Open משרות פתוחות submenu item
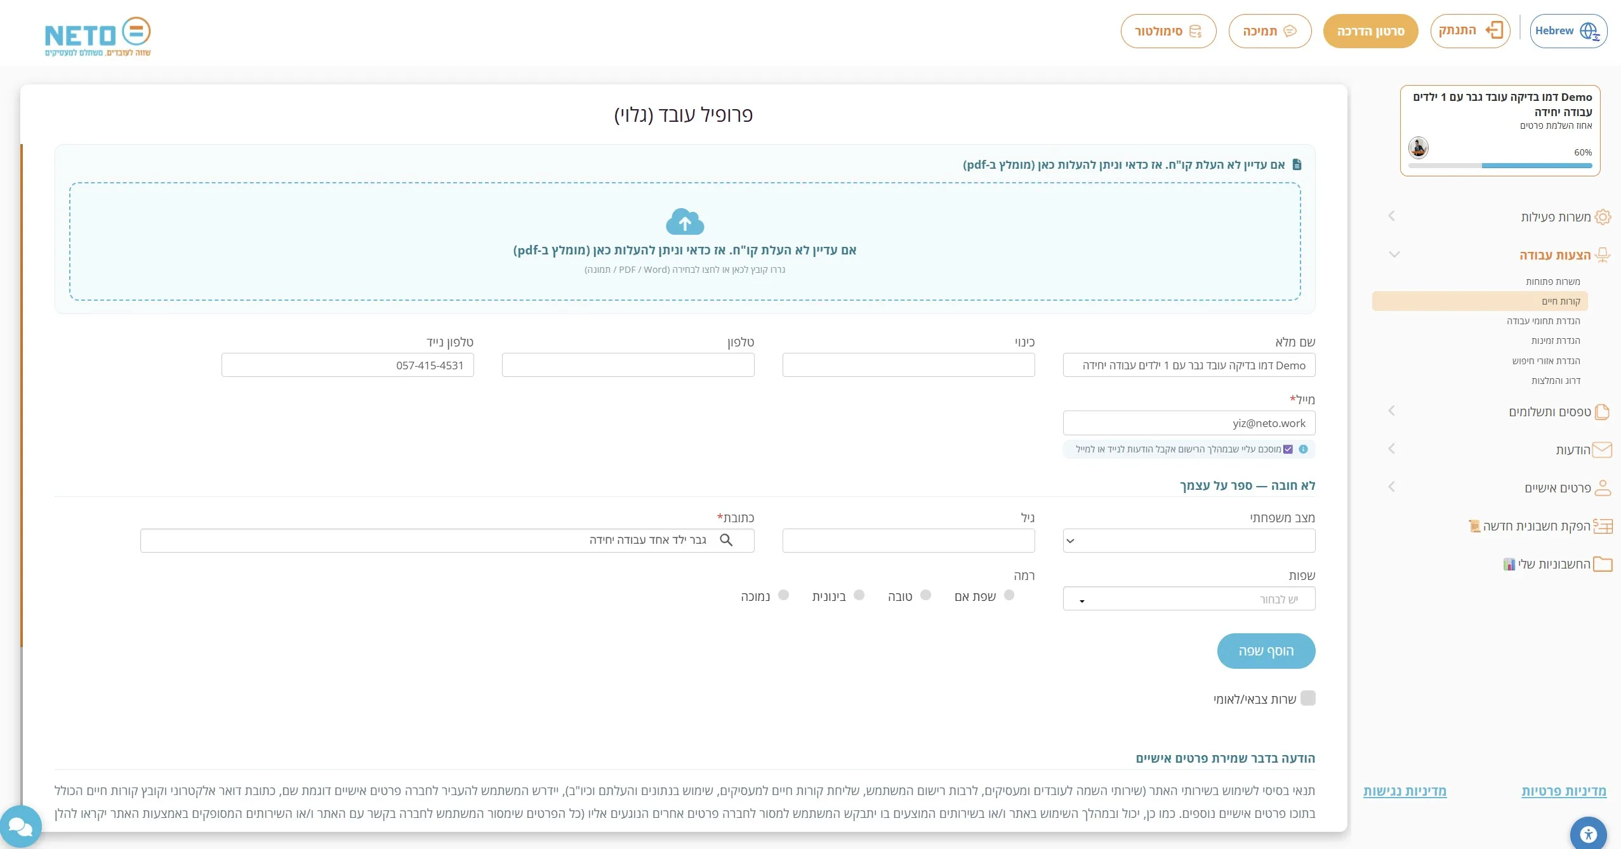The width and height of the screenshot is (1621, 849). [x=1553, y=282]
